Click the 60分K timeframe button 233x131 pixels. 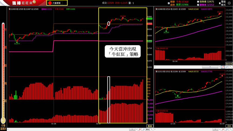point(229,64)
